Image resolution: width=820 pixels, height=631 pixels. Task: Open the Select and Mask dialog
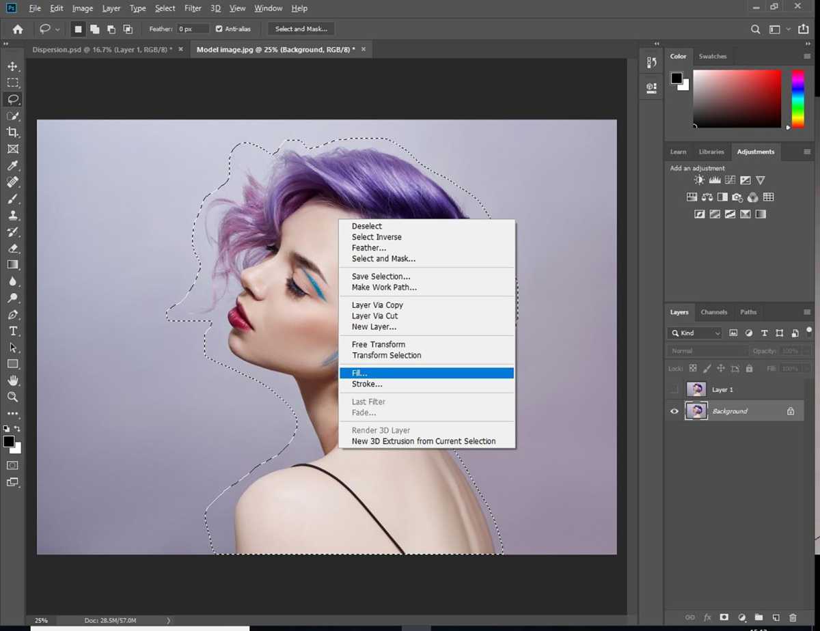click(301, 29)
